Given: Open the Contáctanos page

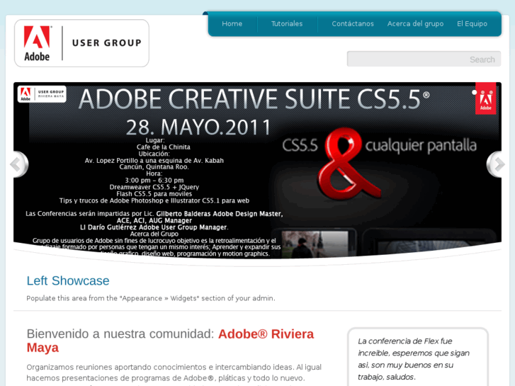Looking at the screenshot, I should point(353,23).
